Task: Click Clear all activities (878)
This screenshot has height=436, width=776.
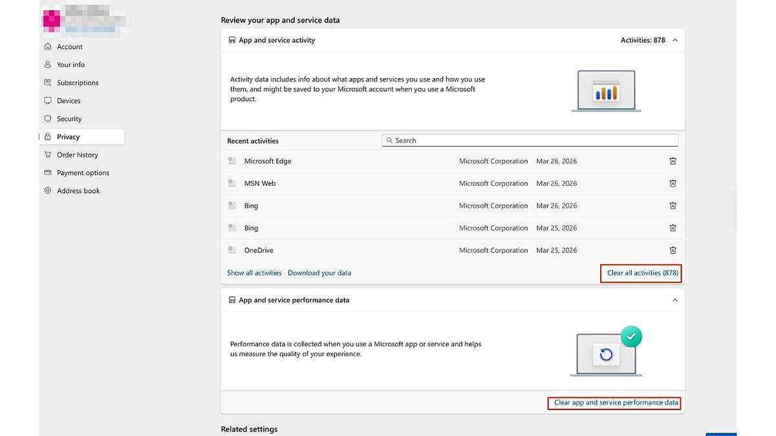Action: pos(641,273)
